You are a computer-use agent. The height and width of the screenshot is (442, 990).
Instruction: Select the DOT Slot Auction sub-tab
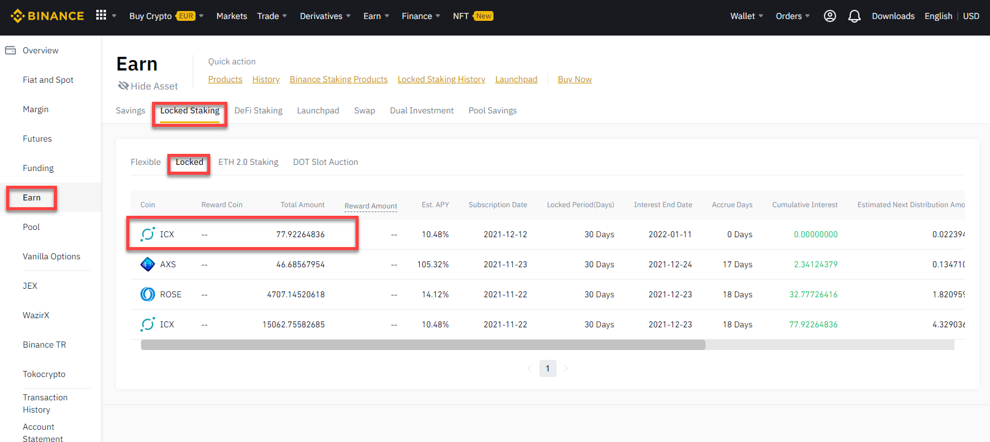326,162
